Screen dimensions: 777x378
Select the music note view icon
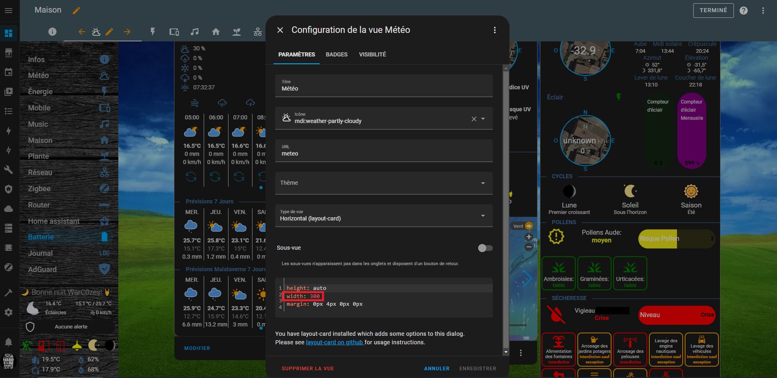pos(195,32)
